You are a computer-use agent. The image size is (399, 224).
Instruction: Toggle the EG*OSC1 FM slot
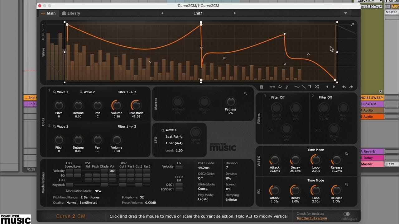click(179, 189)
